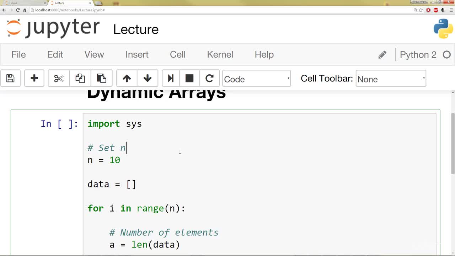Open the Kernel menu
The width and height of the screenshot is (455, 256).
tap(220, 54)
